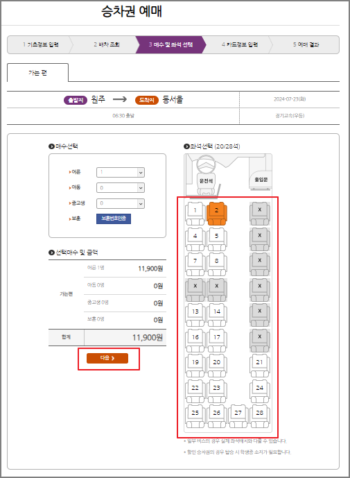Pick back-row seat 27
The height and width of the screenshot is (478, 350).
tap(238, 416)
